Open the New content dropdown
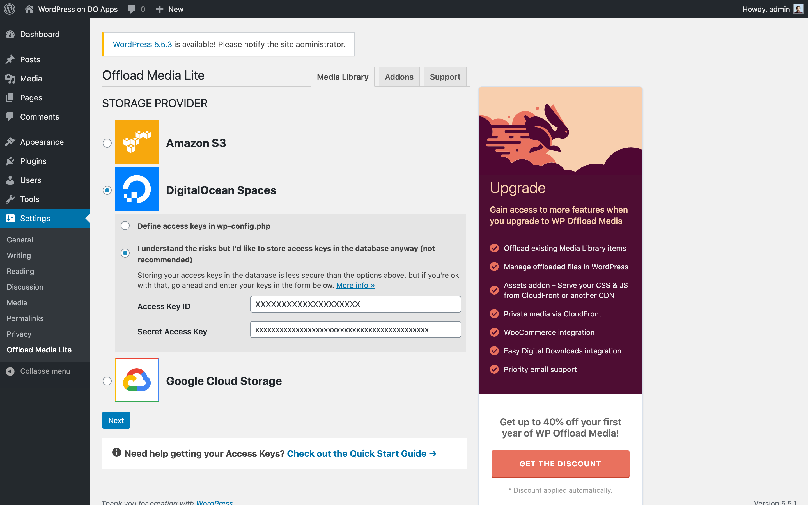808x505 pixels. pos(170,9)
